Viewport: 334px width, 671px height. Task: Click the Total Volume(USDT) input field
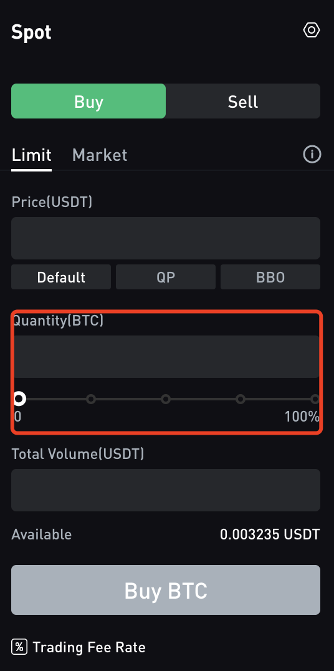[166, 490]
